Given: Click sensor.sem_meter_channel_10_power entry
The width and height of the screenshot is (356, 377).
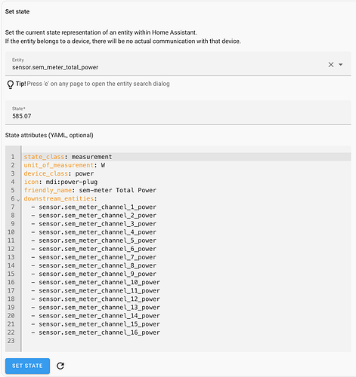Looking at the screenshot, I should coord(99,282).
